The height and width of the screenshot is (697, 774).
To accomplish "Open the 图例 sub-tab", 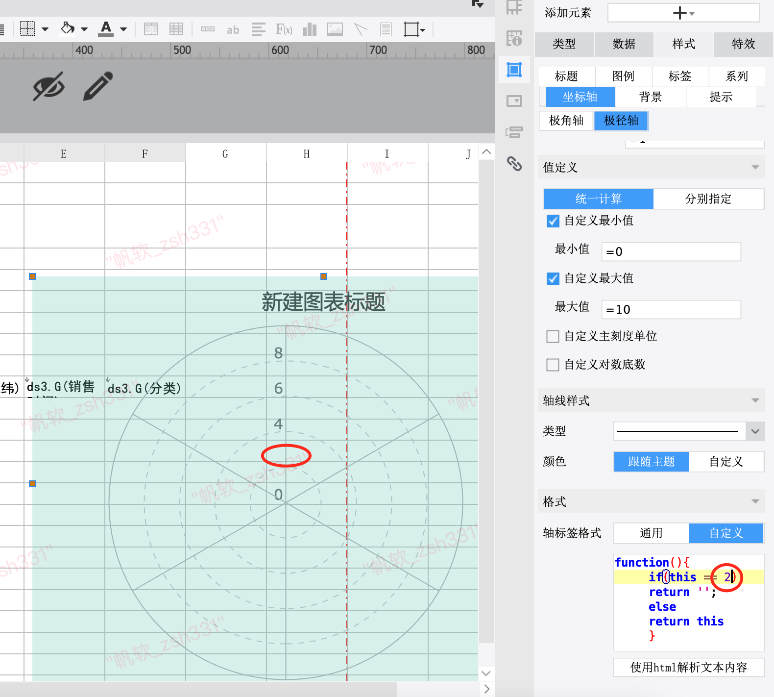I will pos(623,76).
